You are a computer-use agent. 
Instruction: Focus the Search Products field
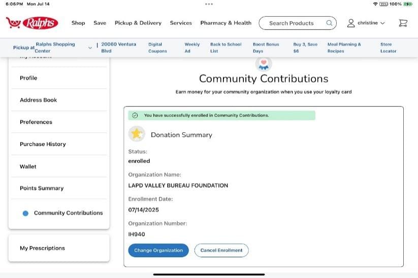298,23
